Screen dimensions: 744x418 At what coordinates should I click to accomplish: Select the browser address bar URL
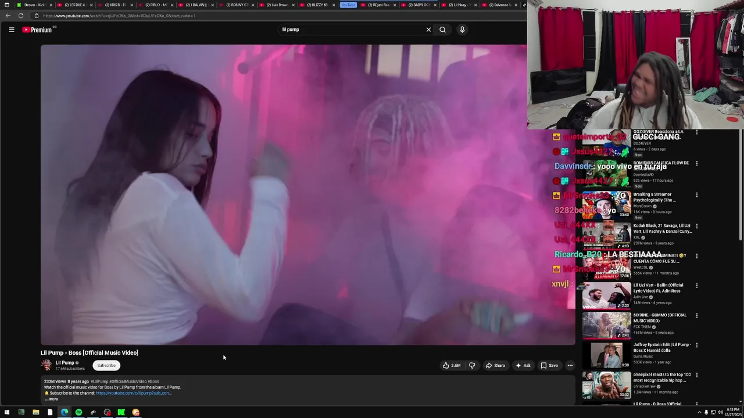tap(119, 16)
